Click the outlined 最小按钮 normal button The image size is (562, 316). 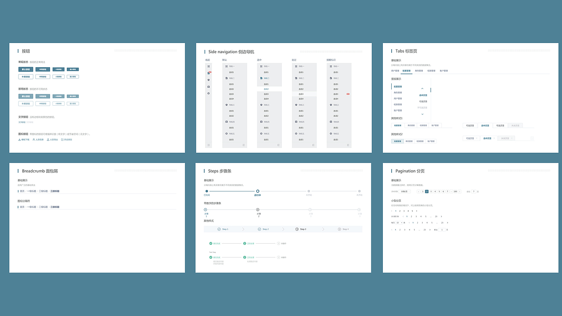click(x=73, y=77)
